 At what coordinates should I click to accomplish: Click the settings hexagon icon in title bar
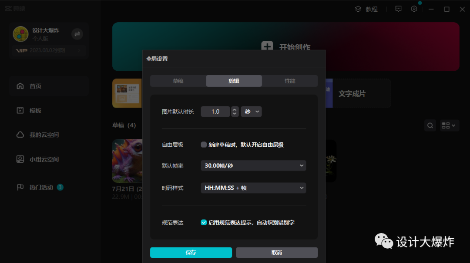coord(414,9)
